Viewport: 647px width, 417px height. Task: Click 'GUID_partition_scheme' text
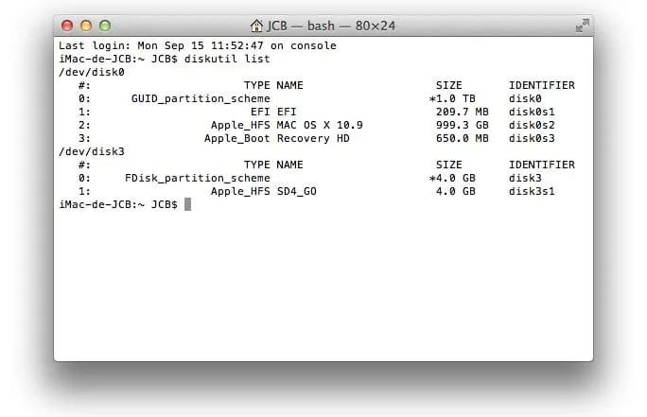tap(201, 99)
